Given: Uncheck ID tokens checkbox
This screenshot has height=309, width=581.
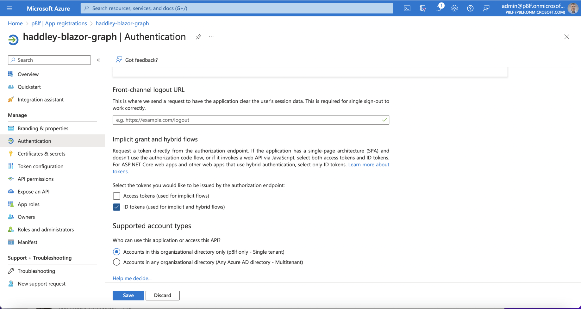Looking at the screenshot, I should tap(116, 207).
